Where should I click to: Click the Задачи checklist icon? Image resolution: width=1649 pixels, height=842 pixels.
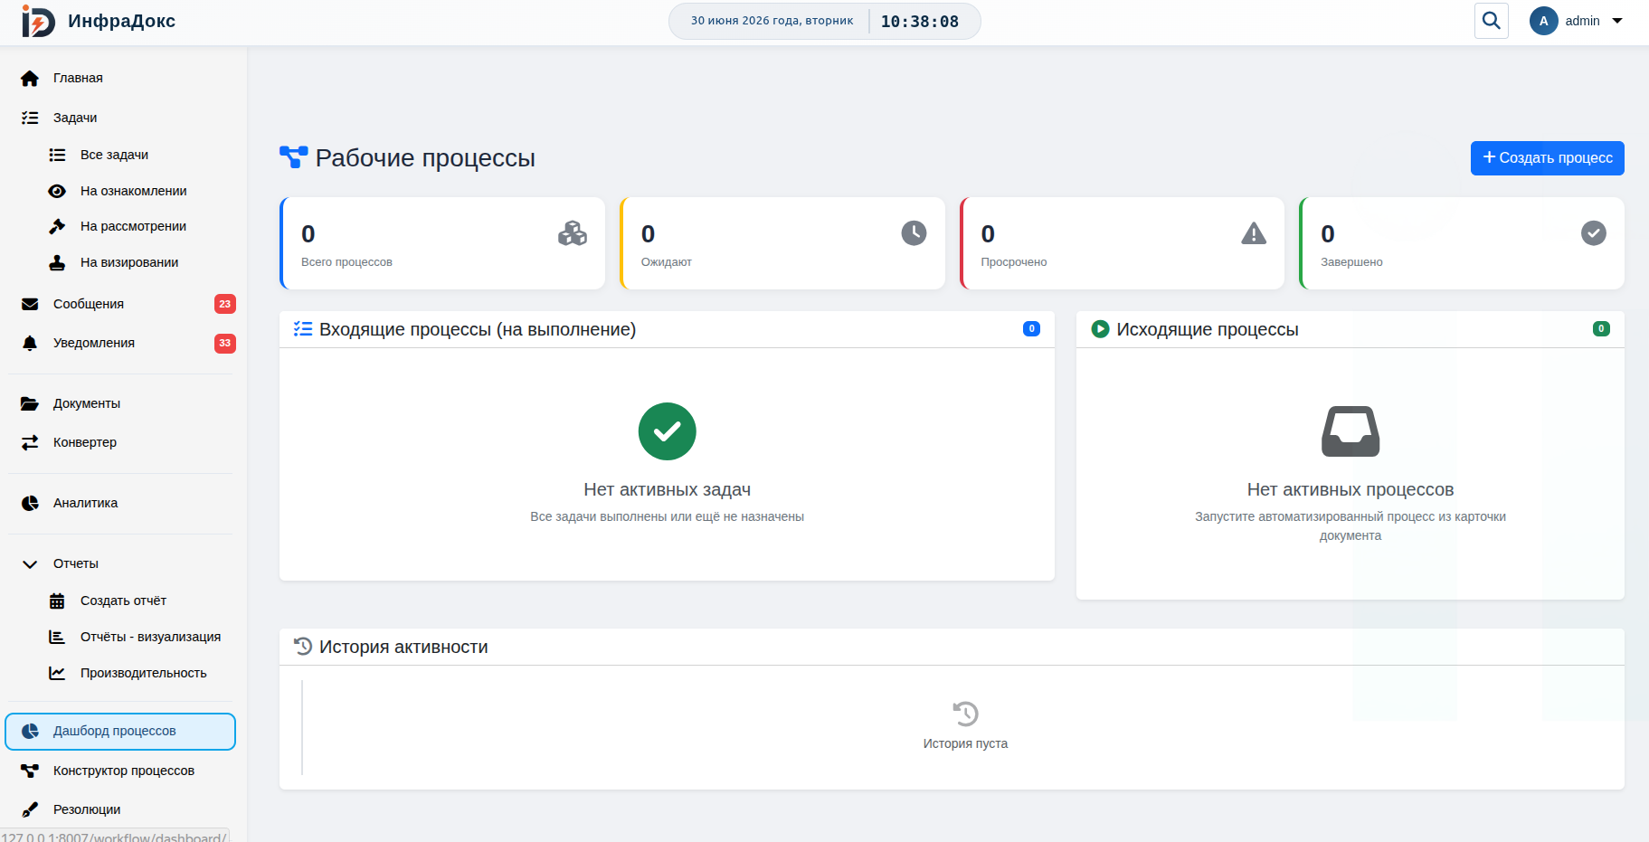pos(30,118)
